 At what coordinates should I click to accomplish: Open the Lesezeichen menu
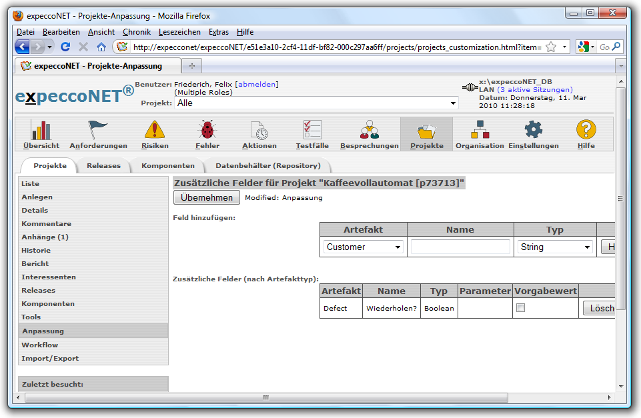tap(179, 32)
